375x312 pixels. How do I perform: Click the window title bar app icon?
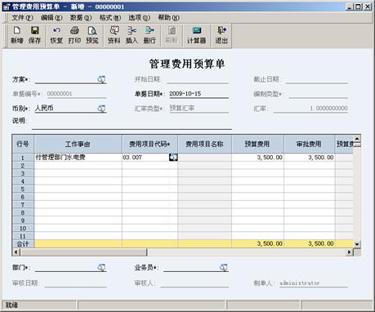point(7,7)
